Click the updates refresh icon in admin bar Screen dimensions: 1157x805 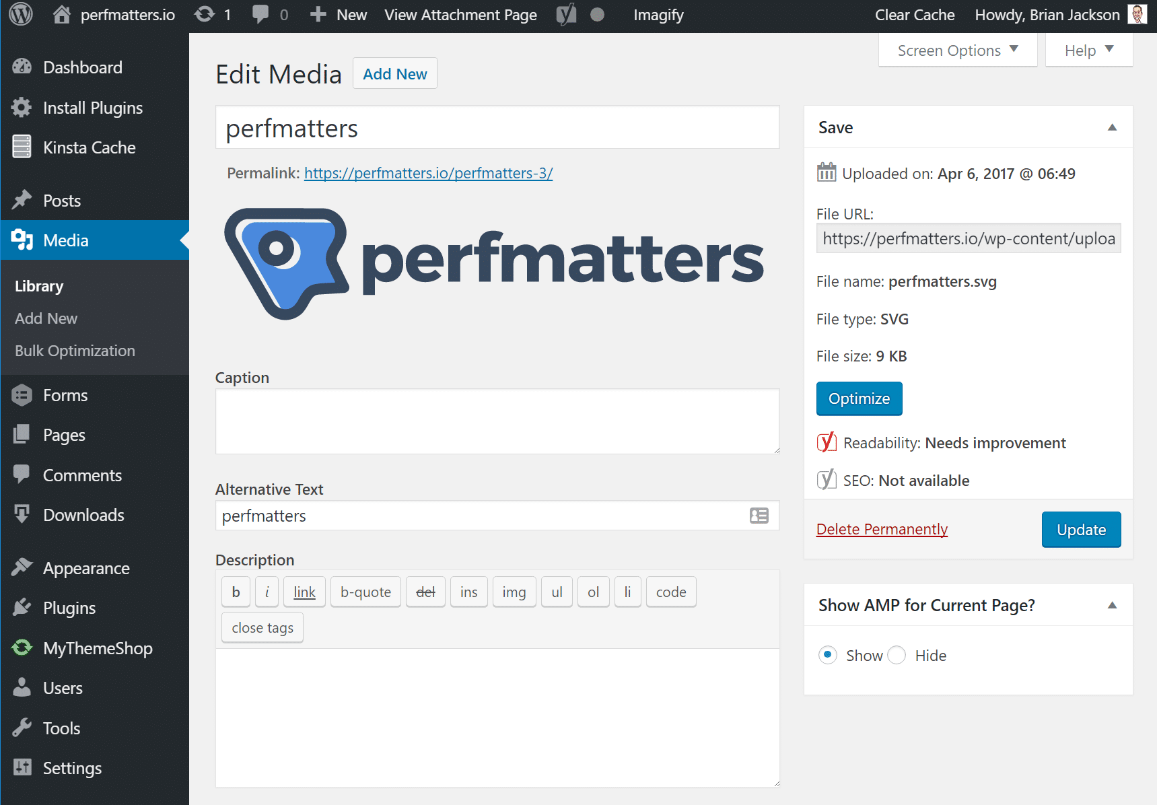point(204,14)
